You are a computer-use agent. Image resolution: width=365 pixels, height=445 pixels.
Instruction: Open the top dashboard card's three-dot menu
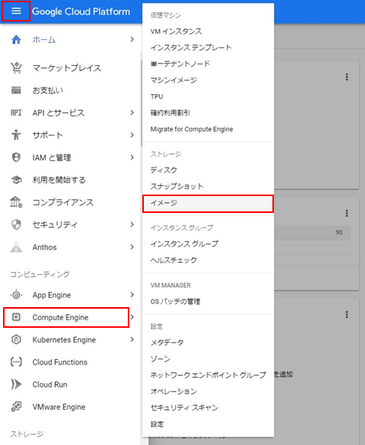coord(347,77)
